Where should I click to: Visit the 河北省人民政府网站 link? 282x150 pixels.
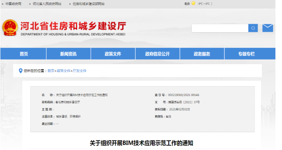pyautogui.click(x=47, y=4)
